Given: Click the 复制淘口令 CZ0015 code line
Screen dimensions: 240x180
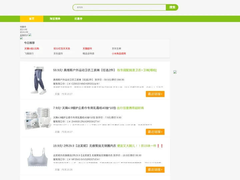Looking at the screenshot, I should click(76, 84).
